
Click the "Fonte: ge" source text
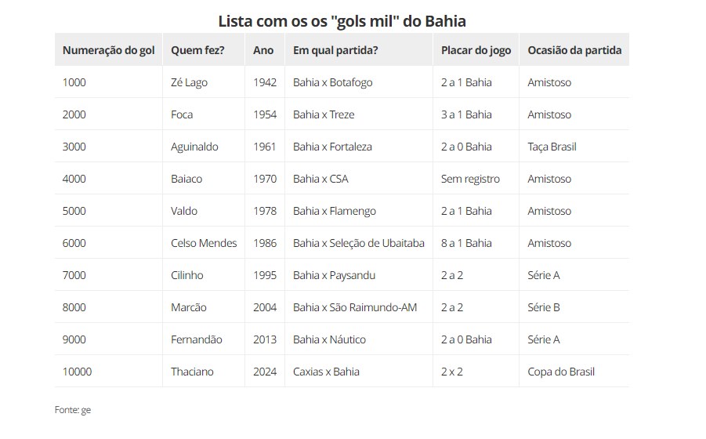point(73,410)
